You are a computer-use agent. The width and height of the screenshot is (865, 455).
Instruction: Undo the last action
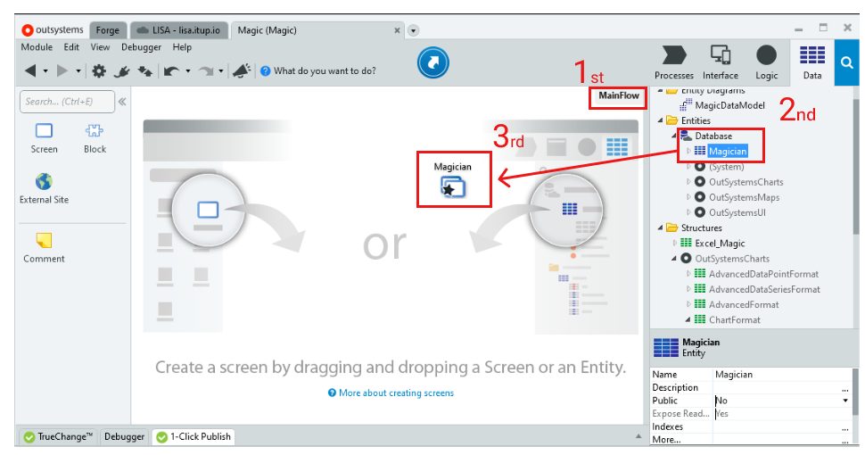coord(171,70)
